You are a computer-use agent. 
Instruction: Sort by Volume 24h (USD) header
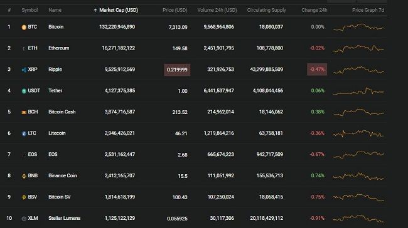pos(217,10)
